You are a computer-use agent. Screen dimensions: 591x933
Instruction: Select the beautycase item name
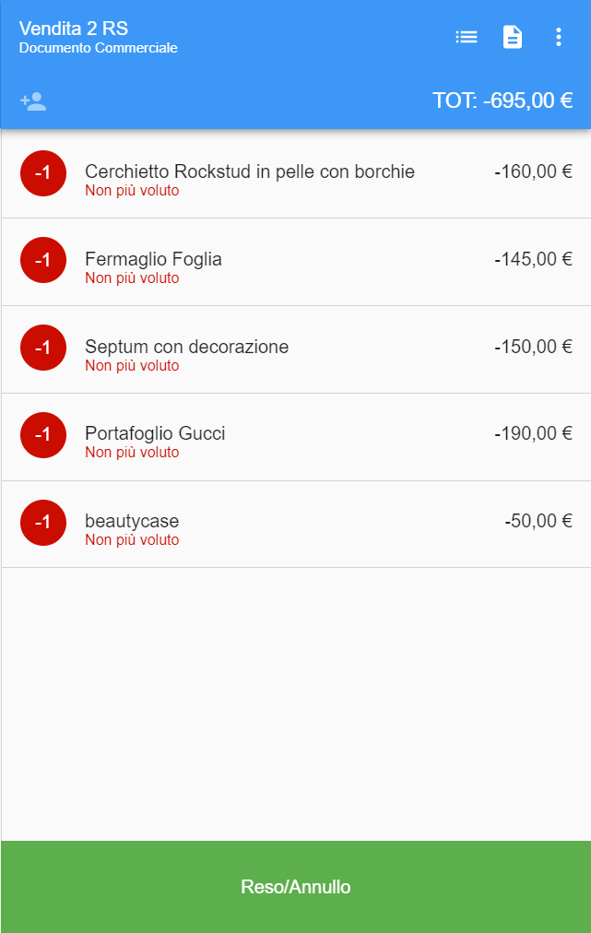point(132,521)
